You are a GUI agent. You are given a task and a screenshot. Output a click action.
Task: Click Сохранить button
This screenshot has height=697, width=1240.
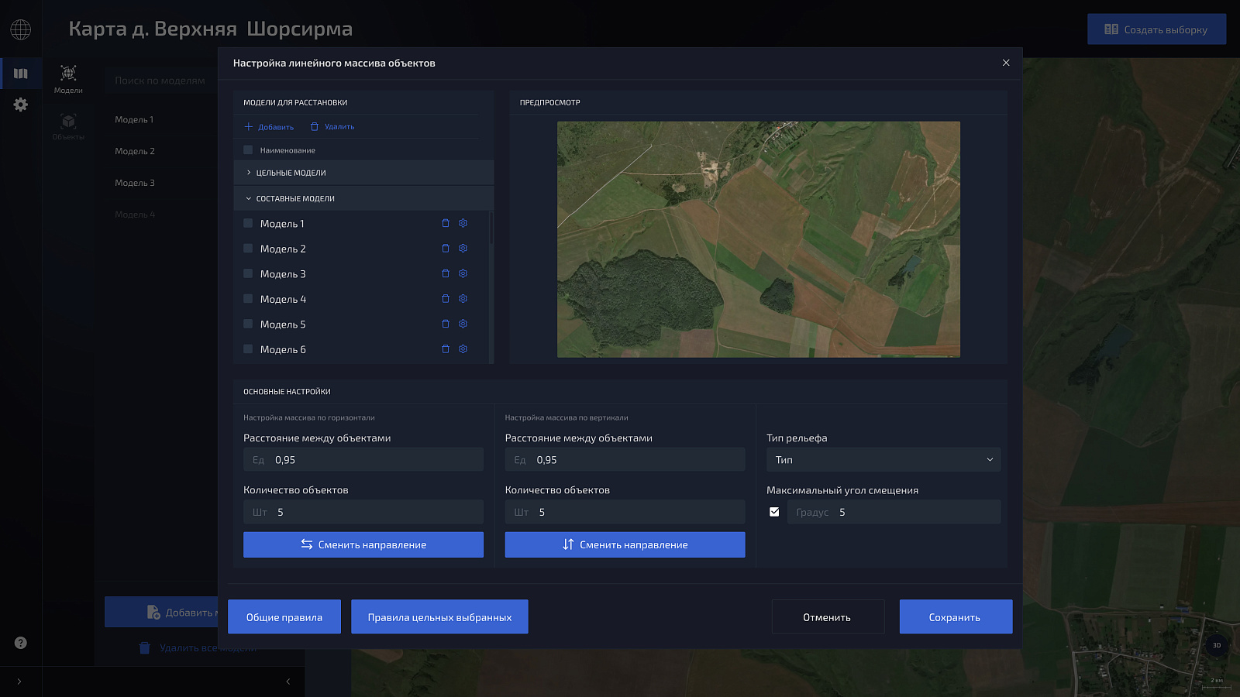956,617
